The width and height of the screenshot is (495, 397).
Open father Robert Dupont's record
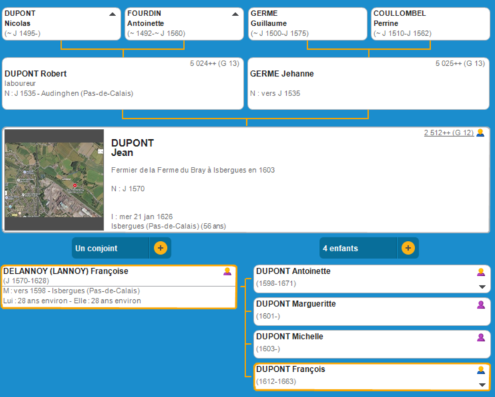[x=35, y=73]
